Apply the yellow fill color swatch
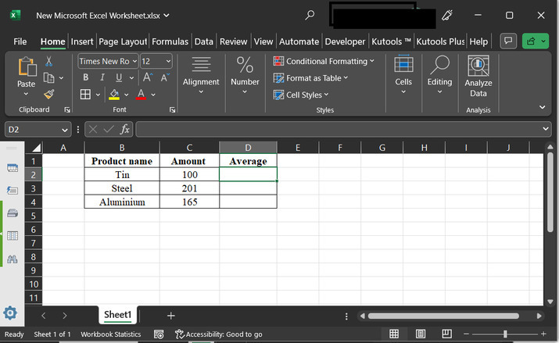Image resolution: width=559 pixels, height=343 pixels. click(x=114, y=95)
